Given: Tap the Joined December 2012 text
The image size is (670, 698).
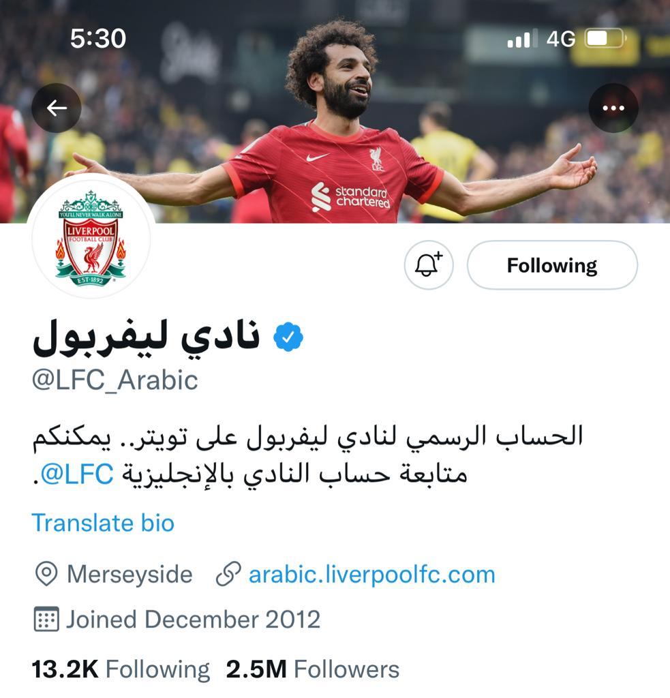Looking at the screenshot, I should [193, 619].
